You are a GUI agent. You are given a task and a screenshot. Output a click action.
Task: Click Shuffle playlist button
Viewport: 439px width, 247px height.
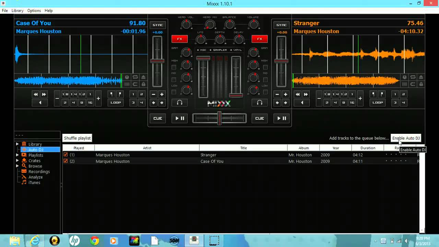pyautogui.click(x=77, y=138)
